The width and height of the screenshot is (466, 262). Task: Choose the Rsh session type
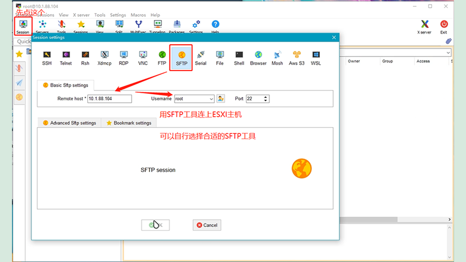click(85, 58)
